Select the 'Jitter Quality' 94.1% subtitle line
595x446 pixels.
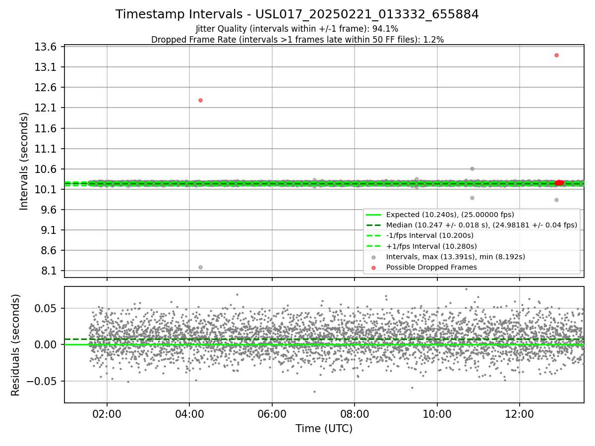(x=297, y=29)
